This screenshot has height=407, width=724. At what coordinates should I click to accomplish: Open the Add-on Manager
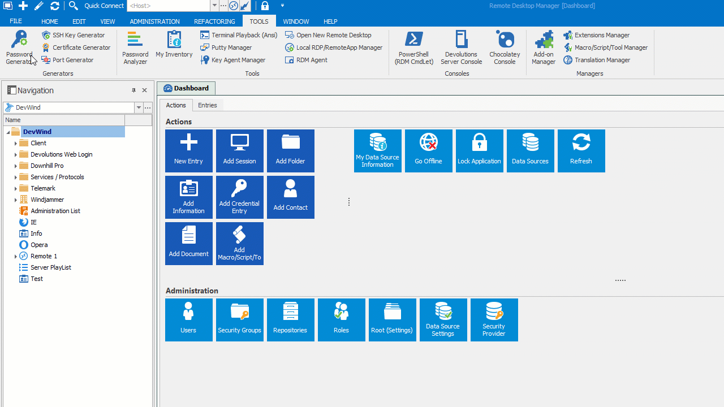point(544,48)
